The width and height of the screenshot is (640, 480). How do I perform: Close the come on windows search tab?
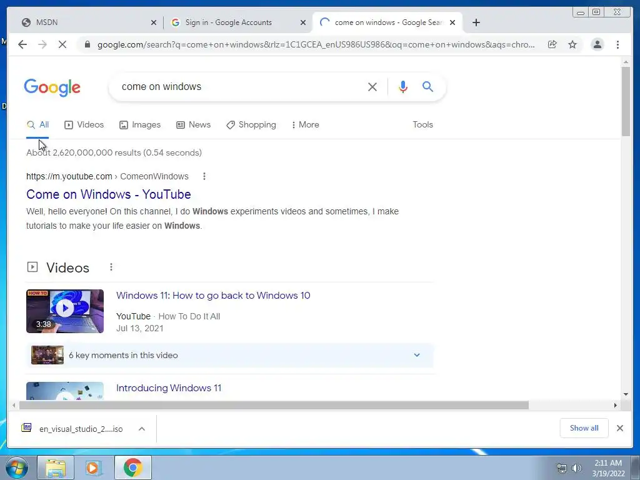tap(452, 22)
